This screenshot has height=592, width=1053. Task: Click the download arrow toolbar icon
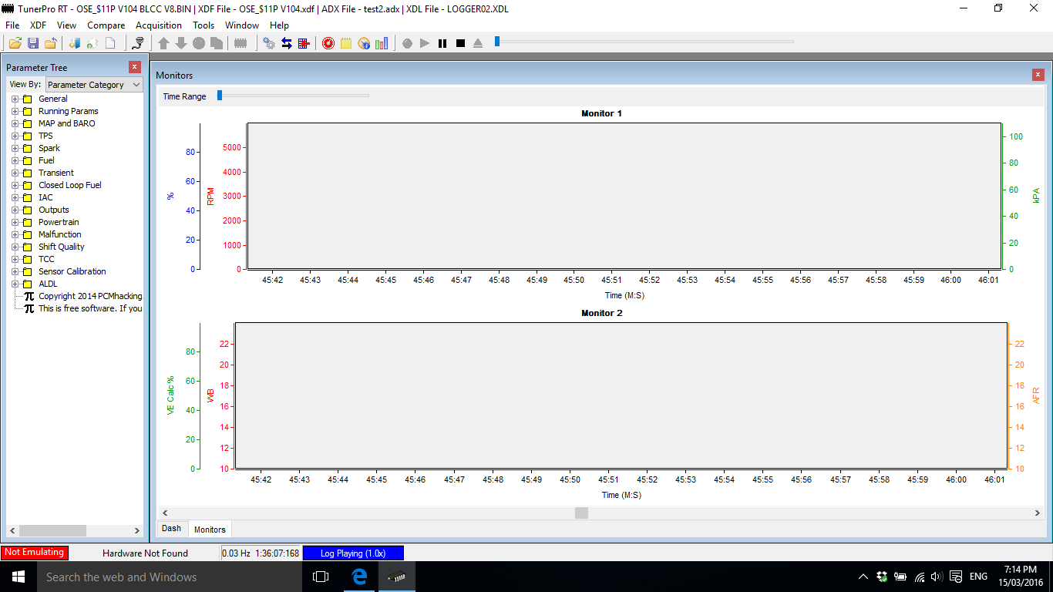(x=181, y=43)
